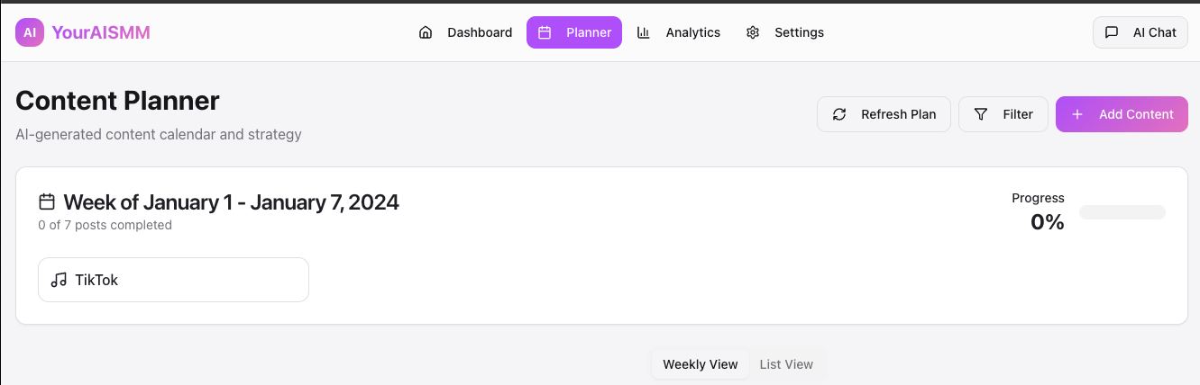The height and width of the screenshot is (385, 1200).
Task: Switch to List View
Action: (x=786, y=364)
